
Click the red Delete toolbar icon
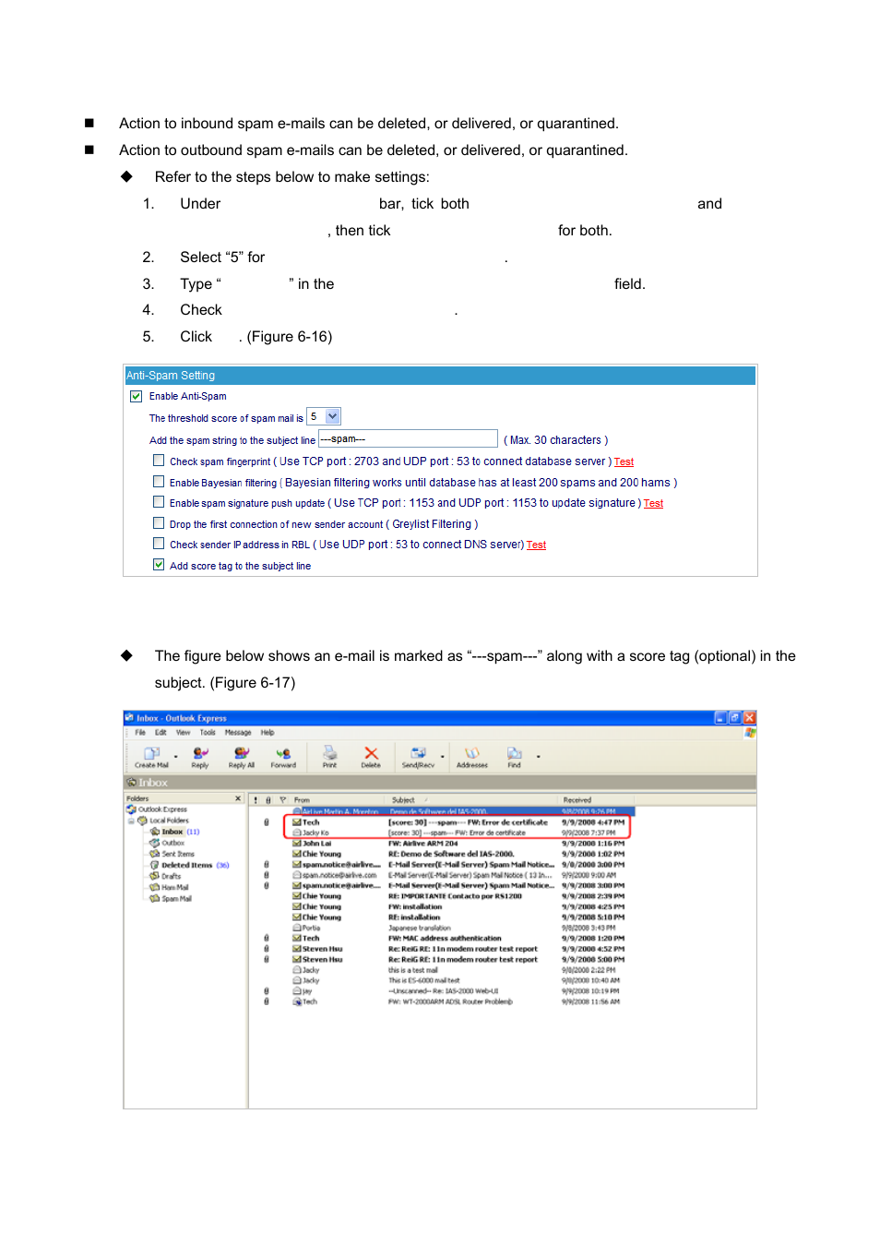(x=371, y=757)
